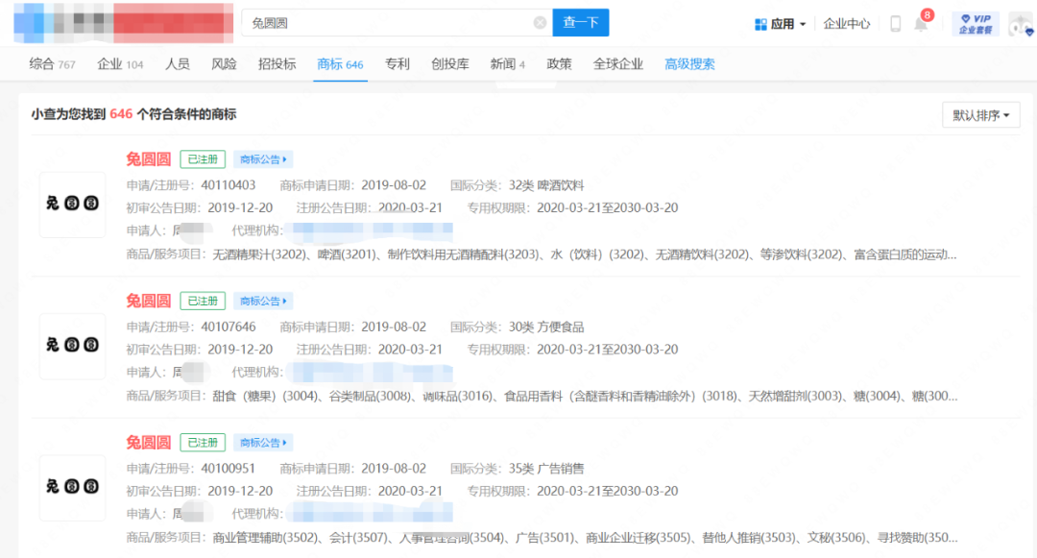
Task: Switch to the 专利 tab
Action: (397, 64)
